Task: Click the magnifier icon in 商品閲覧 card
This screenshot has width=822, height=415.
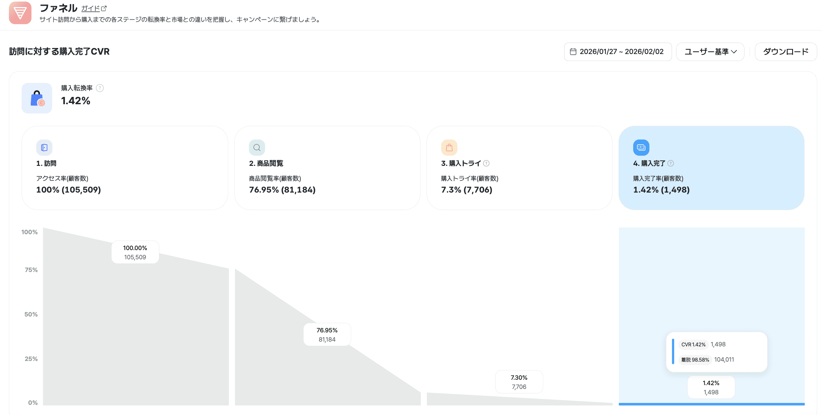Action: [257, 147]
